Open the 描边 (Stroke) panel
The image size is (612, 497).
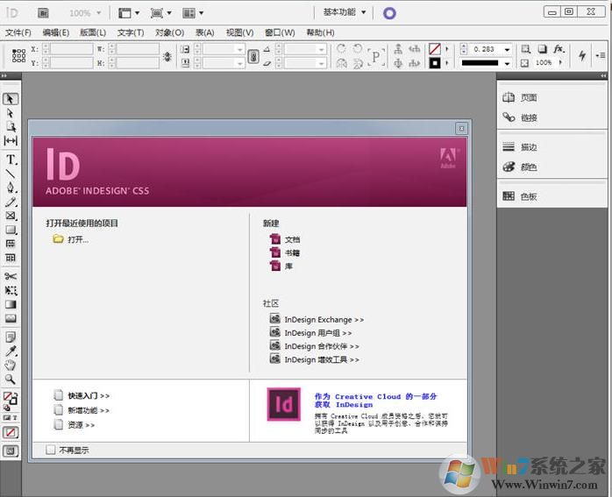click(x=528, y=147)
